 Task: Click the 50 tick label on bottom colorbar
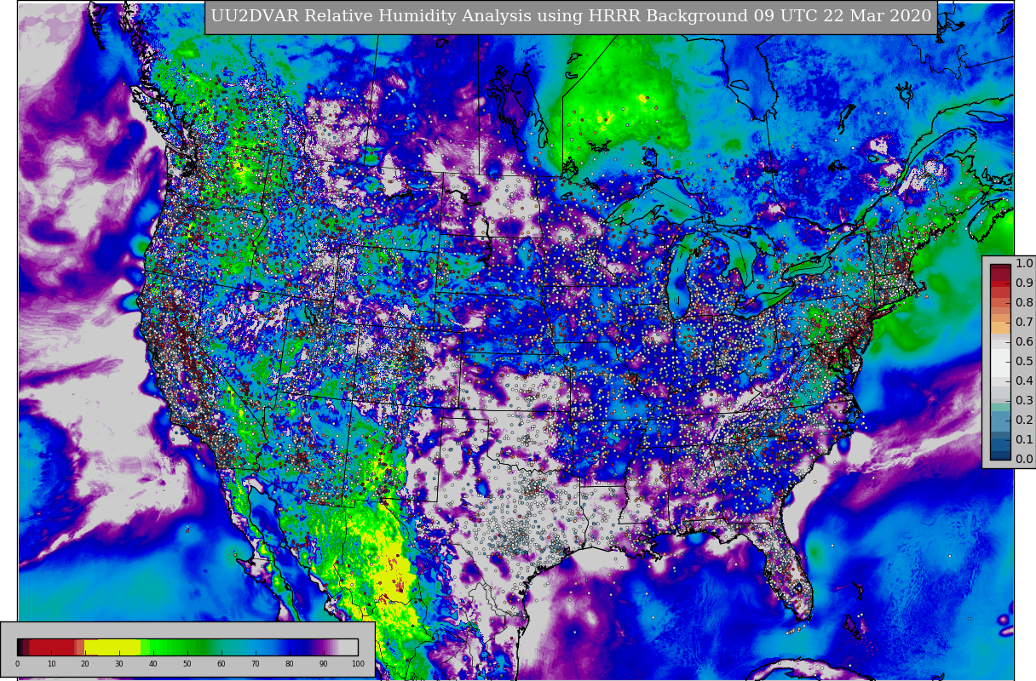(x=187, y=664)
